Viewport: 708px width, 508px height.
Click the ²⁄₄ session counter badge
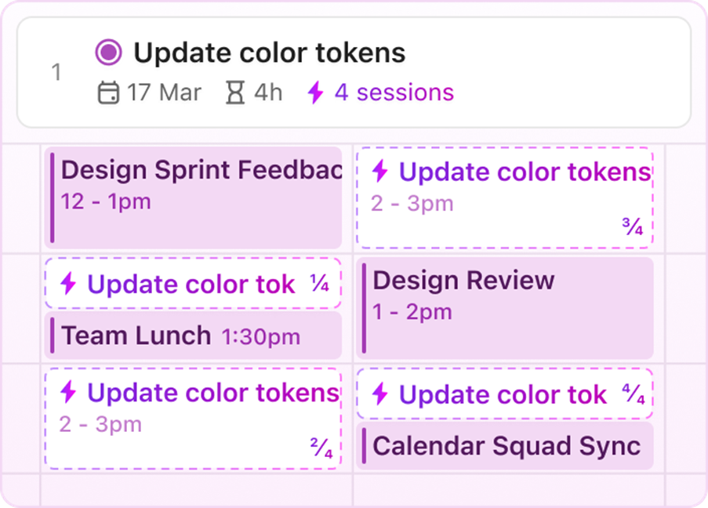[x=321, y=451]
